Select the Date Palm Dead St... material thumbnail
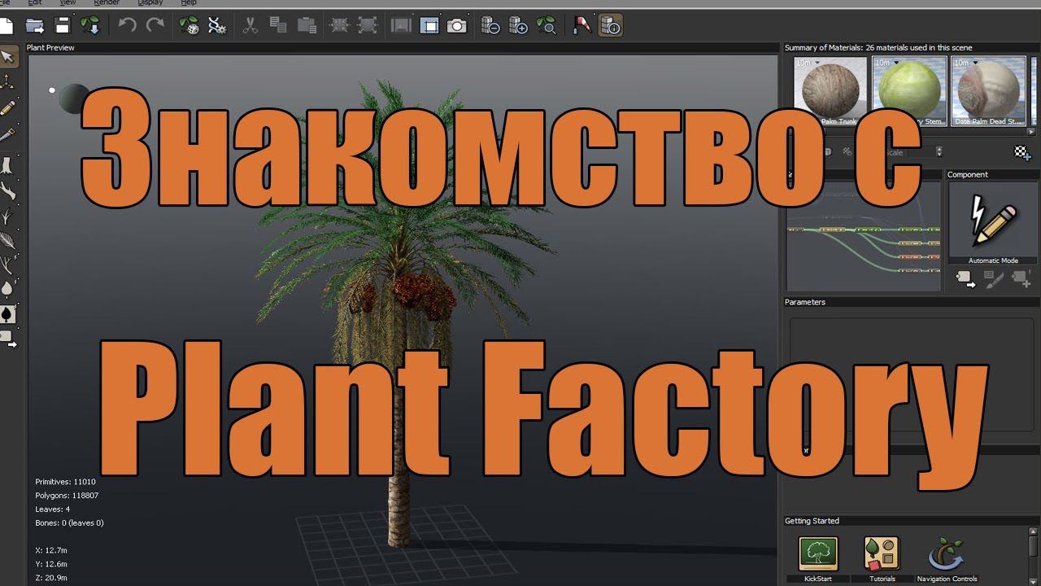This screenshot has height=586, width=1041. [988, 91]
